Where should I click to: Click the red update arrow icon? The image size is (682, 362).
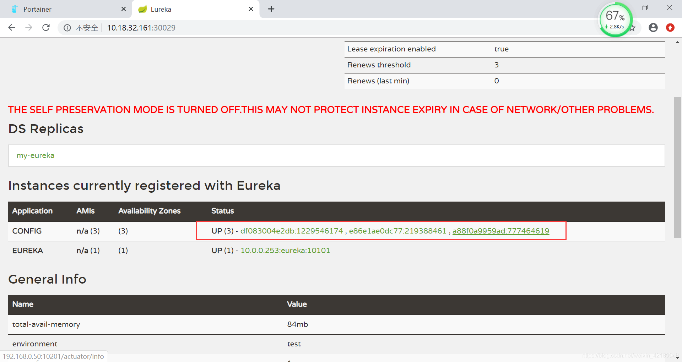(670, 28)
